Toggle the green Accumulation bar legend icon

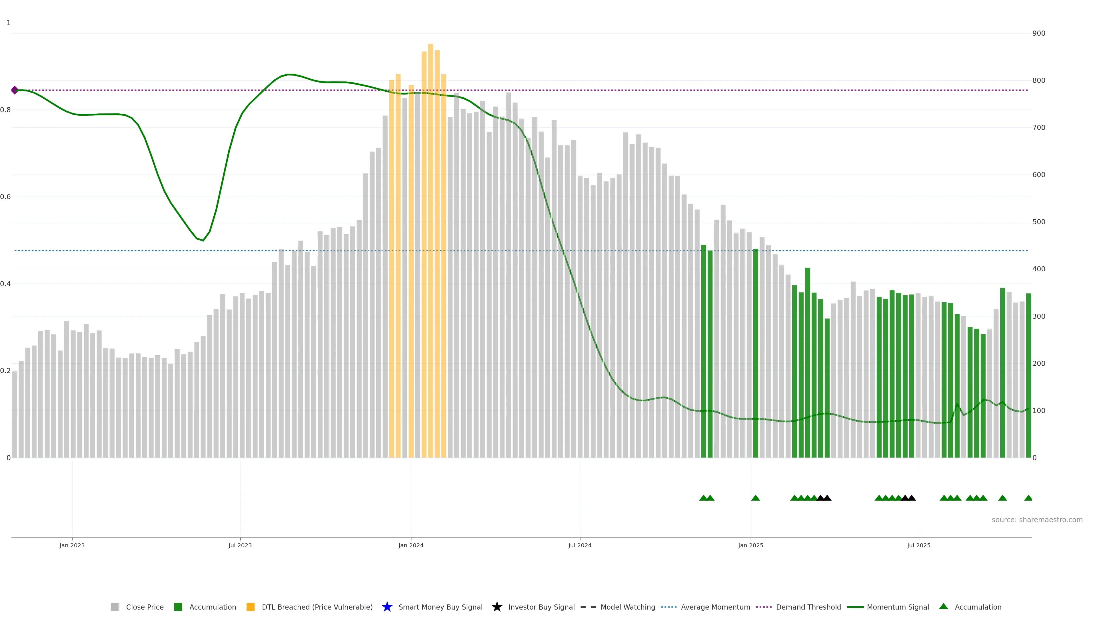tap(178, 607)
